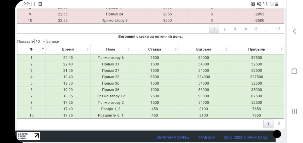303x143 pixels.
Task: Select time cell '18:35'
Action: point(68,96)
